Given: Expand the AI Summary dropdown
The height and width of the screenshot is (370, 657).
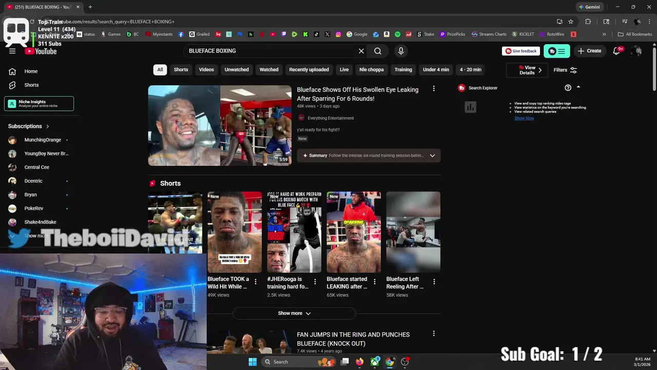Looking at the screenshot, I should click(432, 156).
